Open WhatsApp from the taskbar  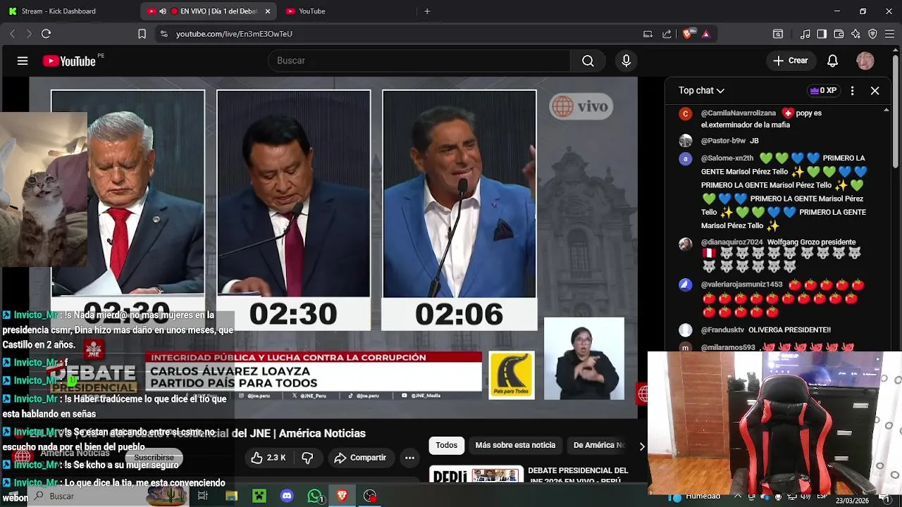pyautogui.click(x=315, y=496)
